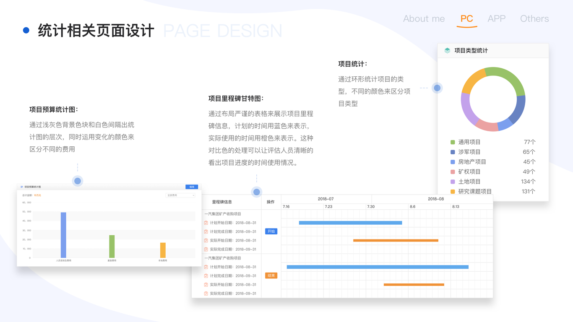Click the 77个 count value
The width and height of the screenshot is (573, 322).
pos(529,142)
